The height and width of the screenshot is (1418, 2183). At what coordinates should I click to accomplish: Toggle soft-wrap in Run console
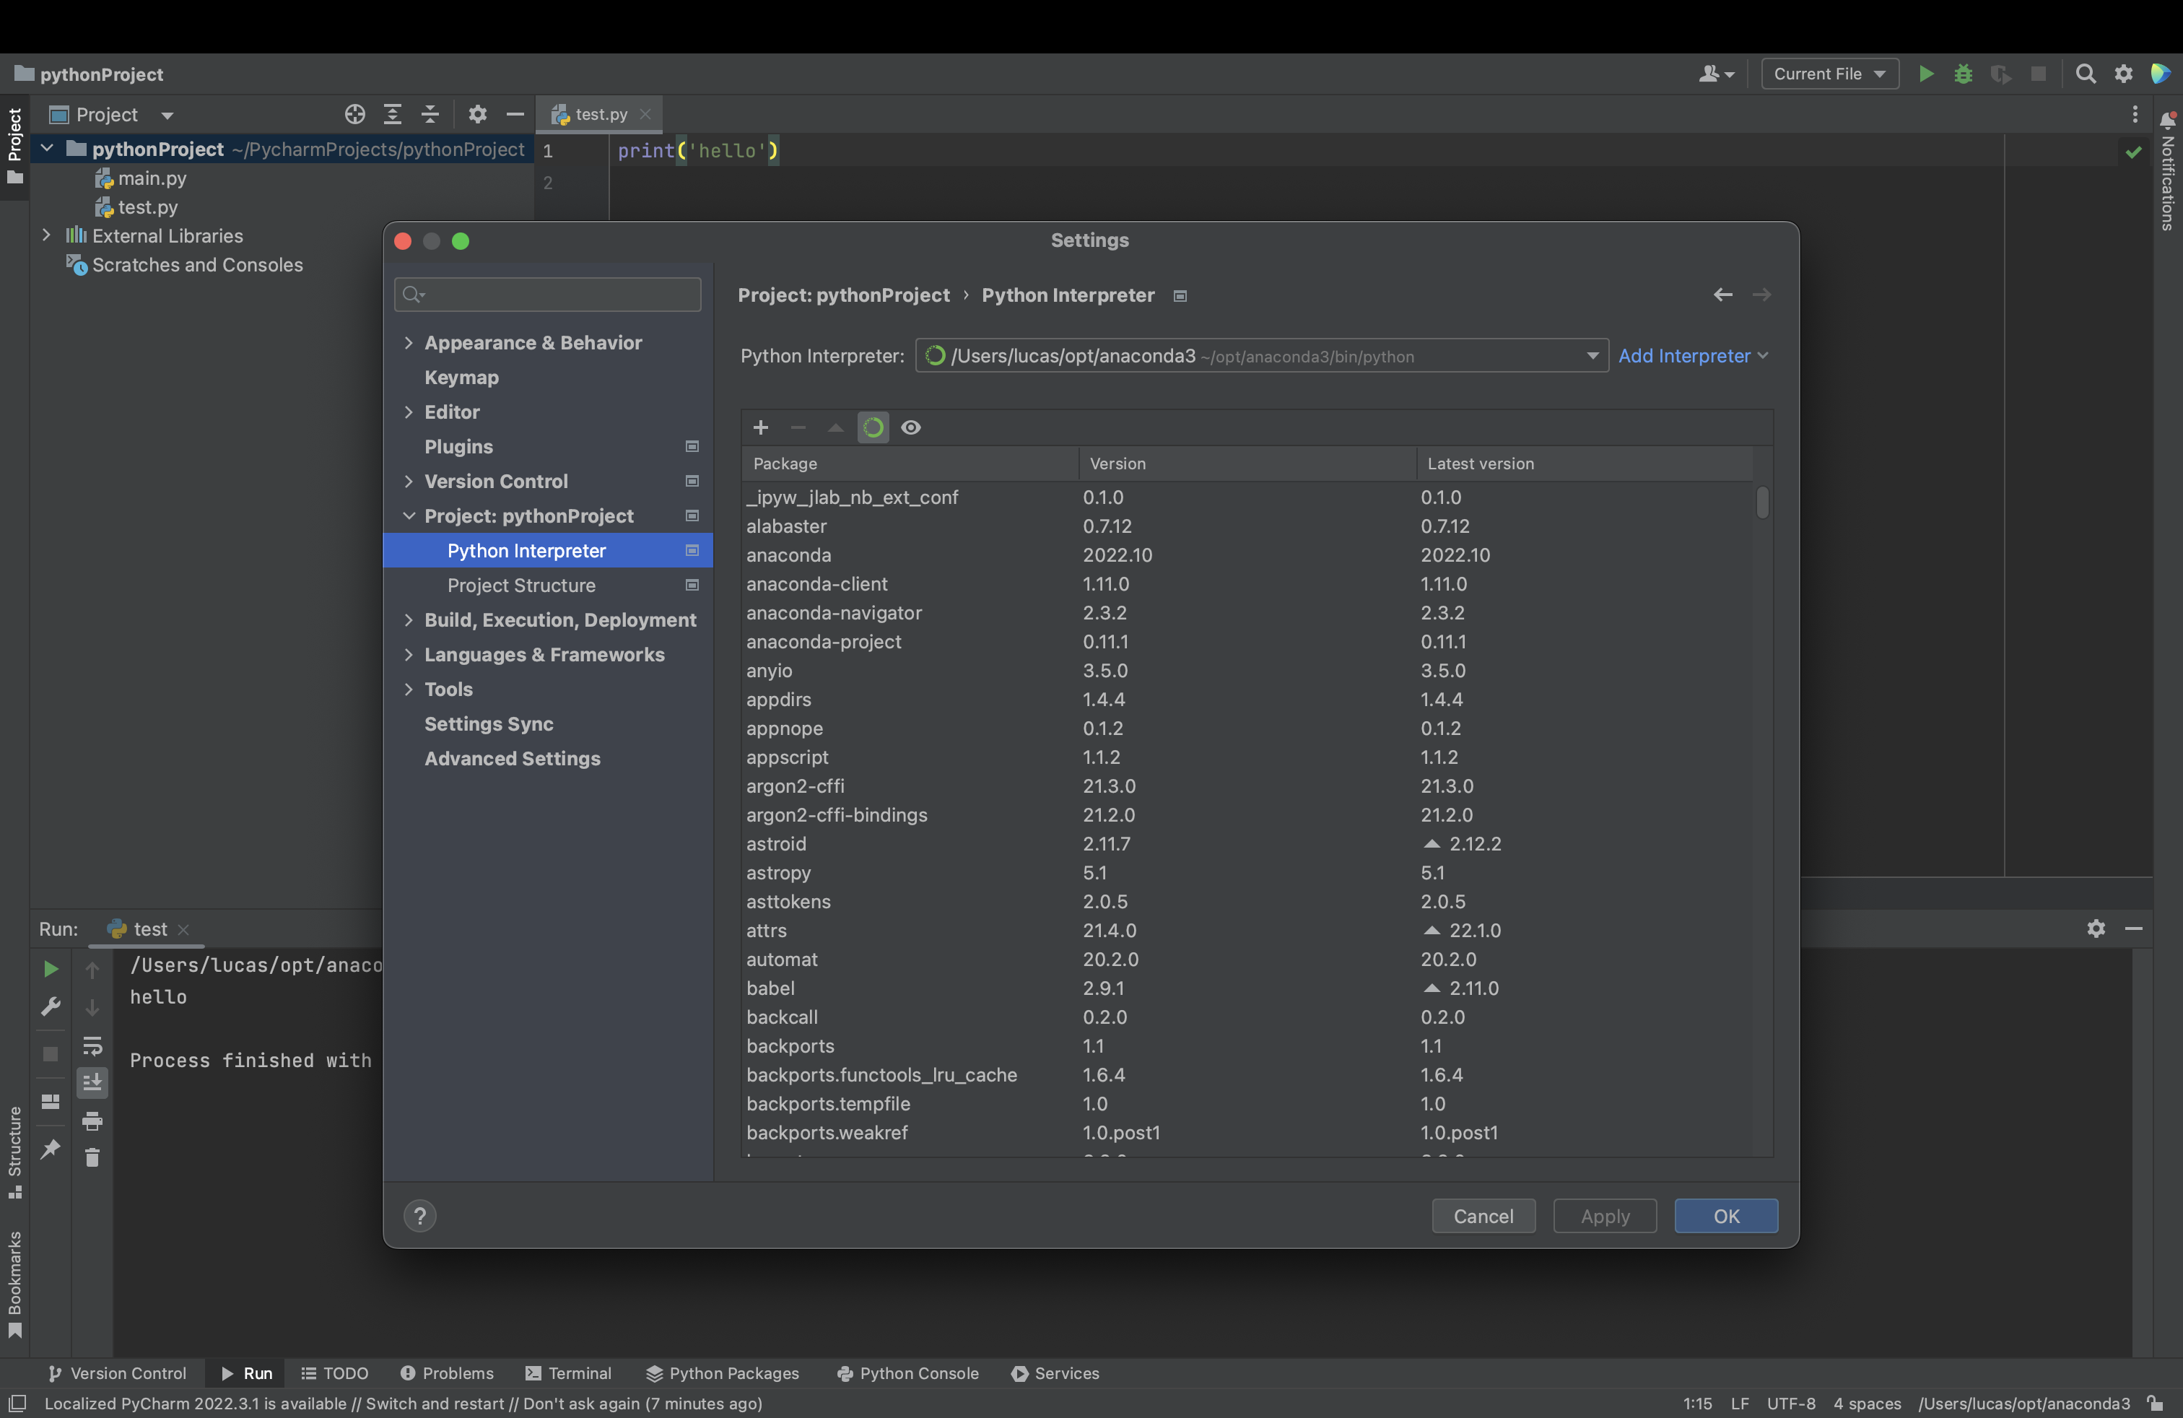[x=92, y=1045]
